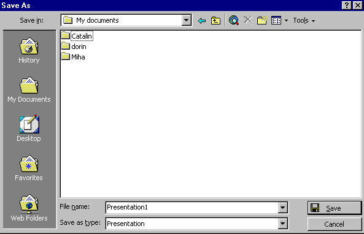This screenshot has width=364, height=234.
Task: Expand the Save as type dropdown
Action: tap(282, 224)
